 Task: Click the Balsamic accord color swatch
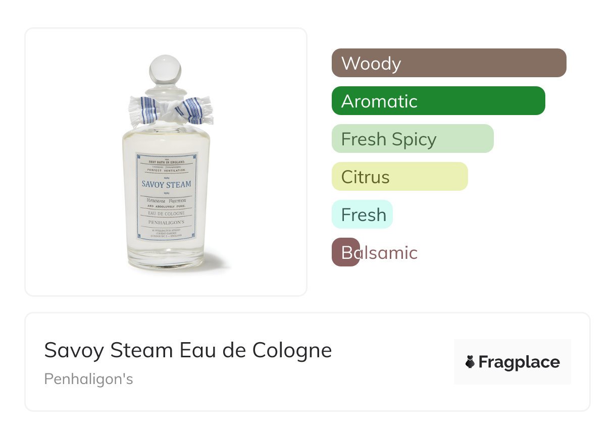point(345,252)
